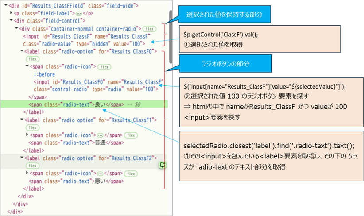Click the green icon beside the Results_ClassF2 label
Screen dimensions: 364x216
tap(163, 165)
